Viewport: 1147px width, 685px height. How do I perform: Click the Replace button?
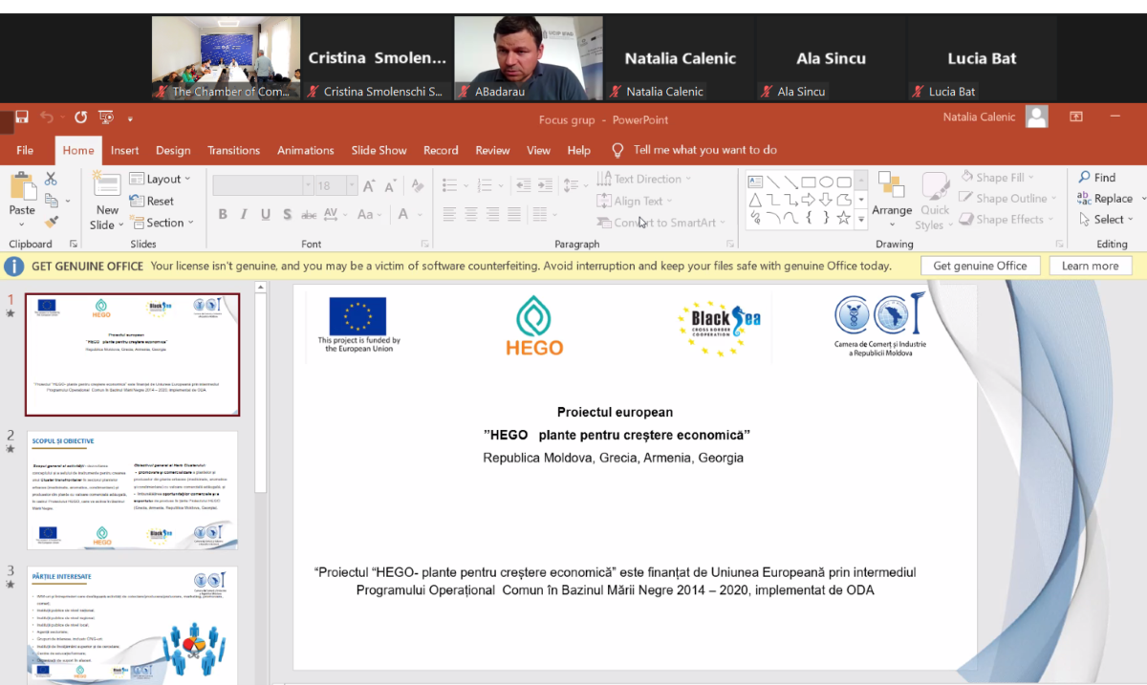click(1104, 198)
